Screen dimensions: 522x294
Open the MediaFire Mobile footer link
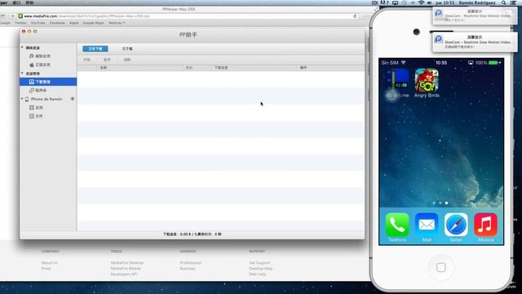point(126,269)
